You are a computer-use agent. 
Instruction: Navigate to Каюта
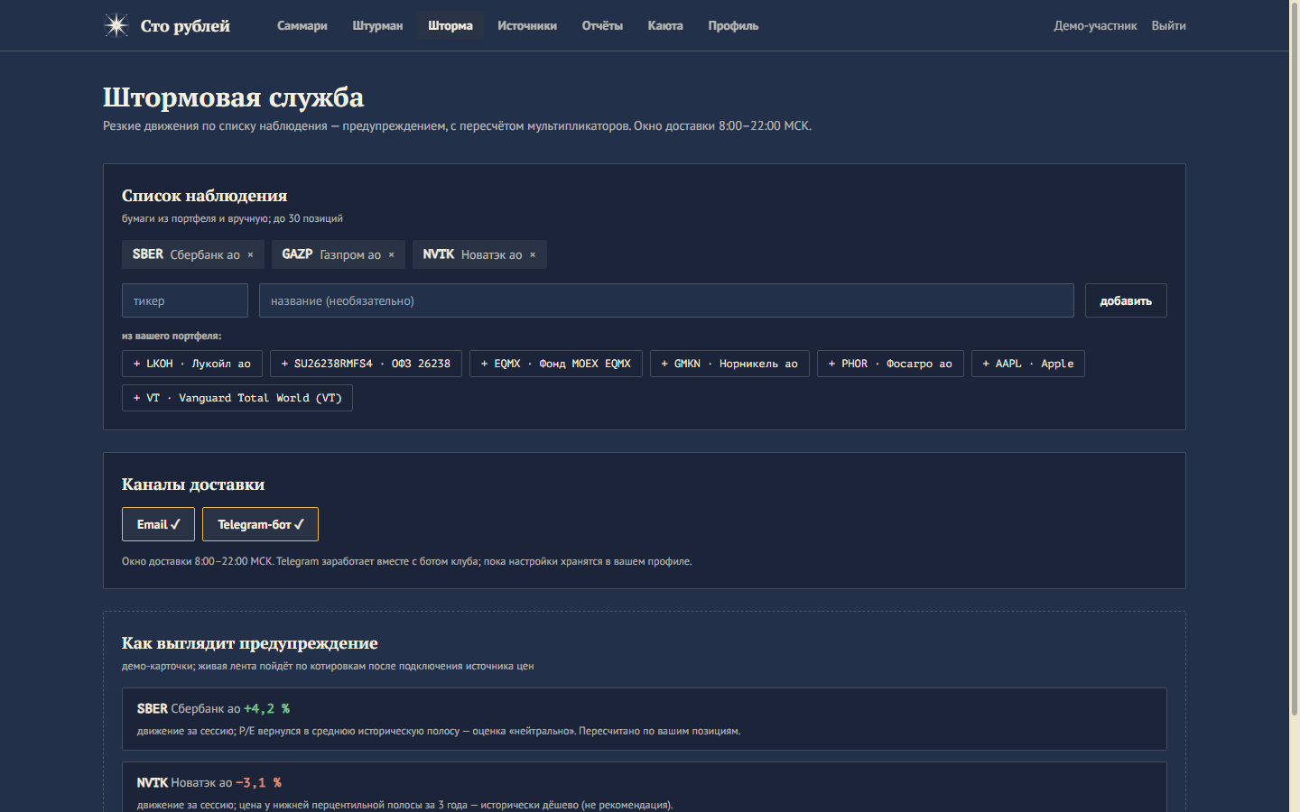665,25
